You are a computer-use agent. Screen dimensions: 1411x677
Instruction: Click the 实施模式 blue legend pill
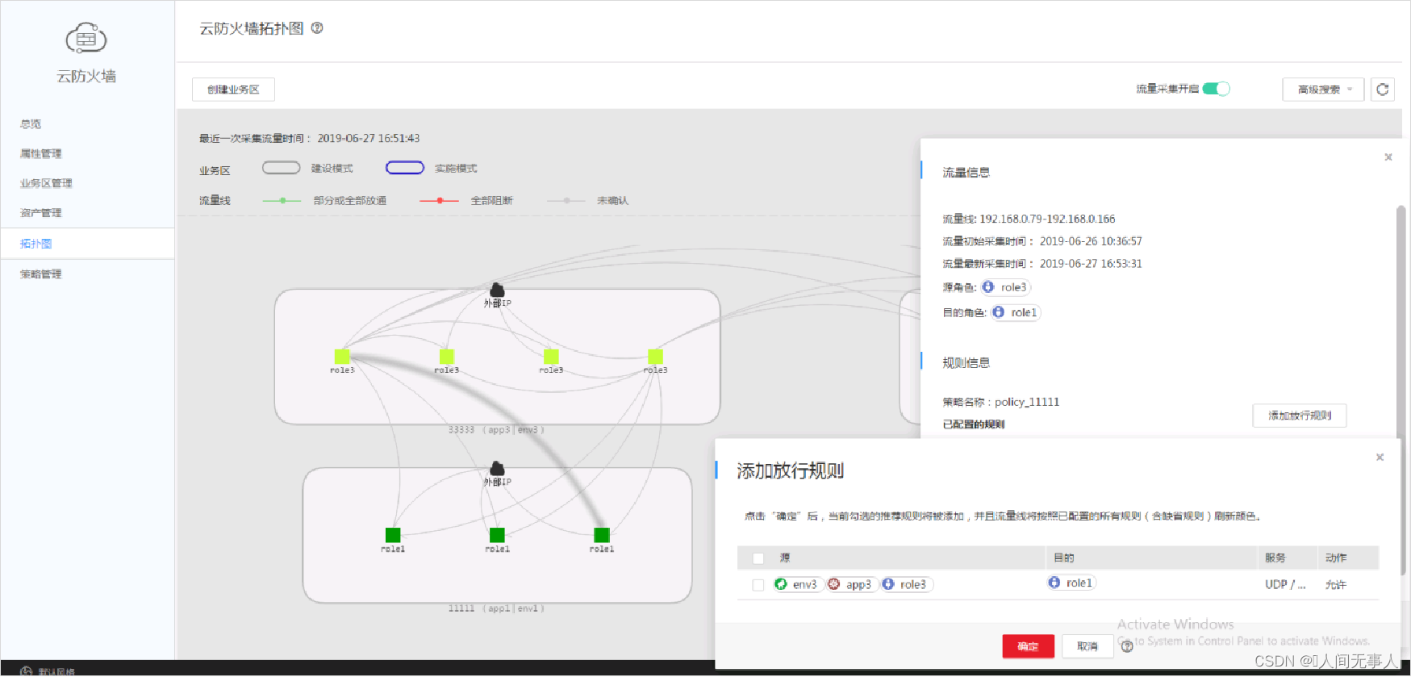405,168
